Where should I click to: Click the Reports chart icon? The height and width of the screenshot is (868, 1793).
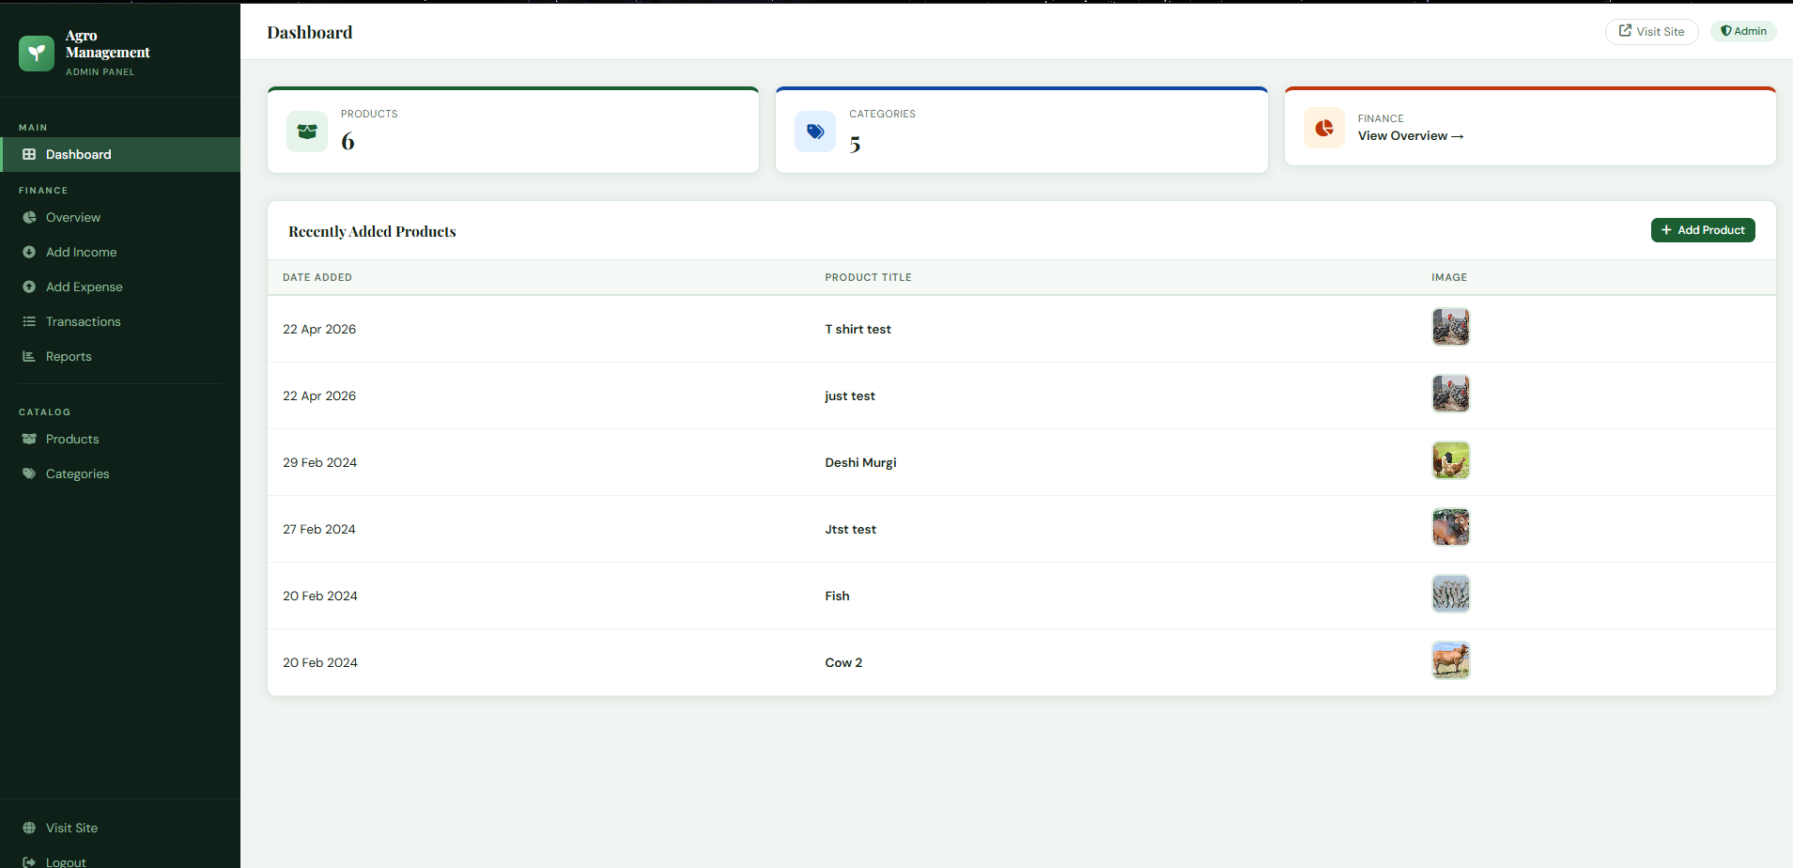pyautogui.click(x=29, y=356)
